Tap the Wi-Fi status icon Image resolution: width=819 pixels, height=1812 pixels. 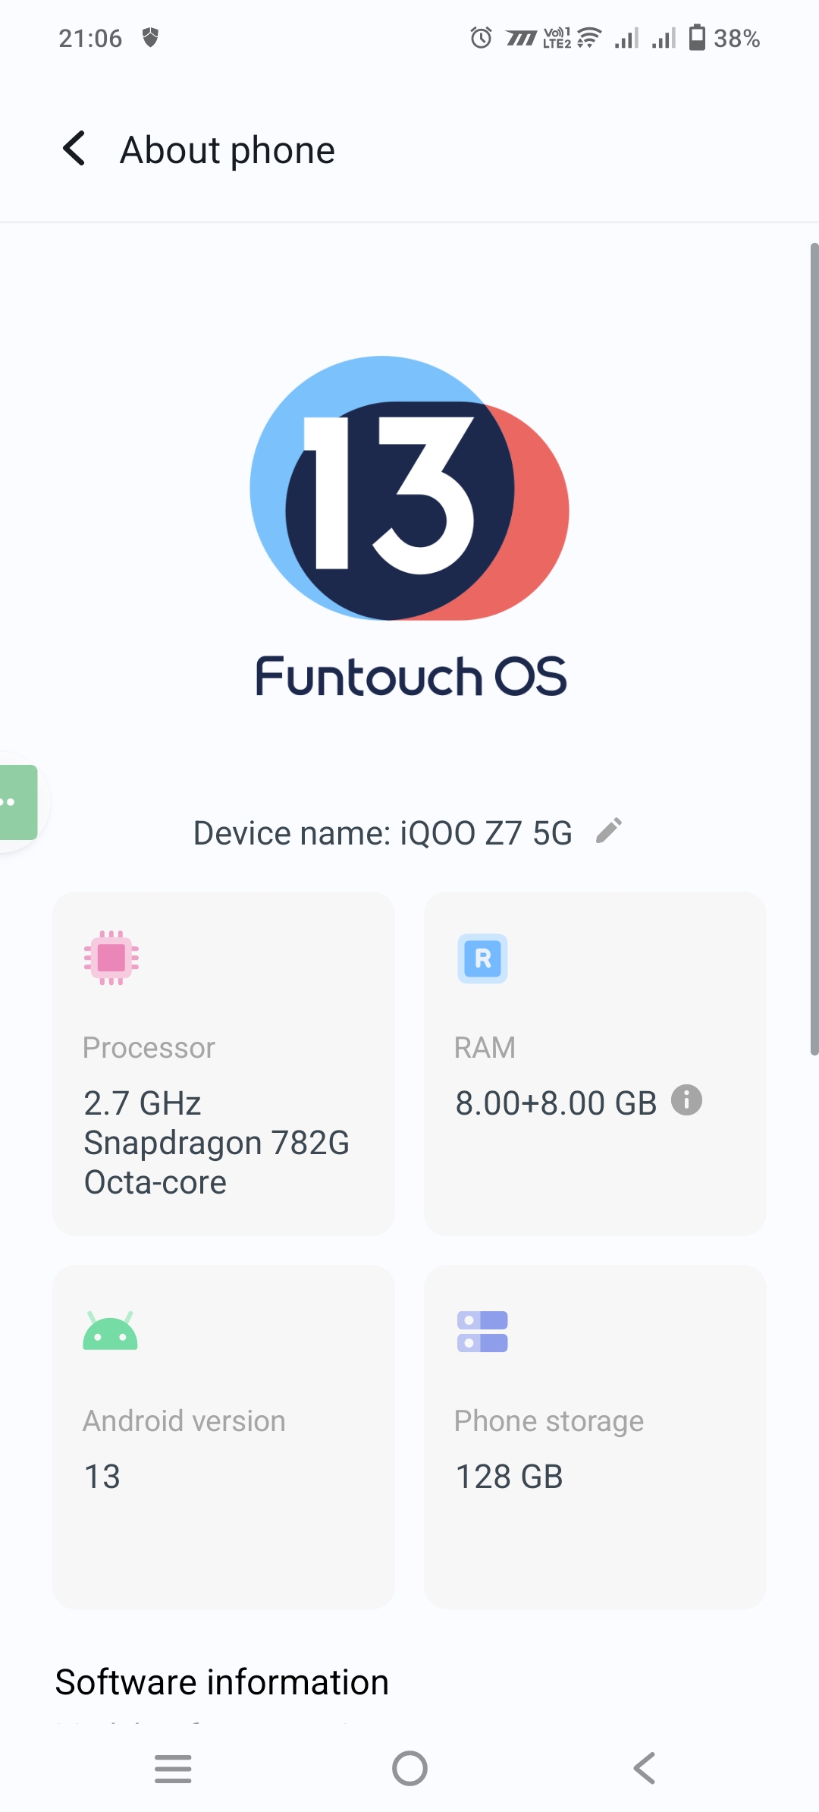coord(589,37)
